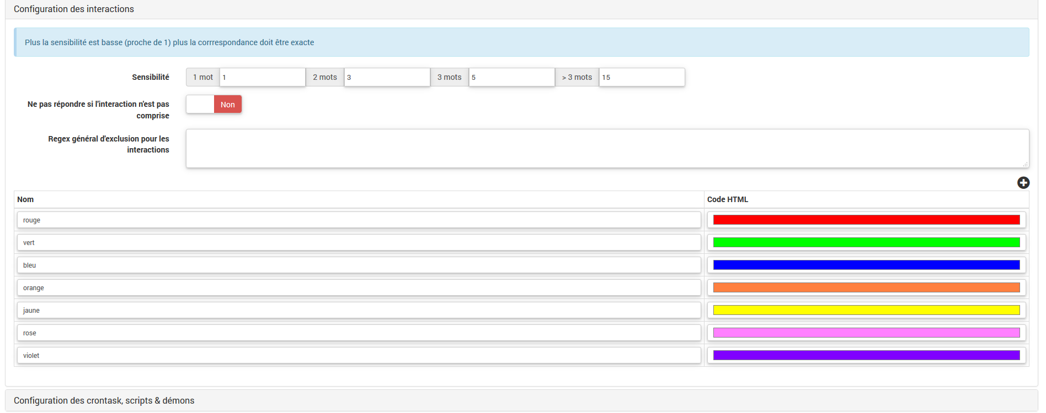Click the plus icon to add a color
Image resolution: width=1046 pixels, height=413 pixels.
[x=1023, y=183]
